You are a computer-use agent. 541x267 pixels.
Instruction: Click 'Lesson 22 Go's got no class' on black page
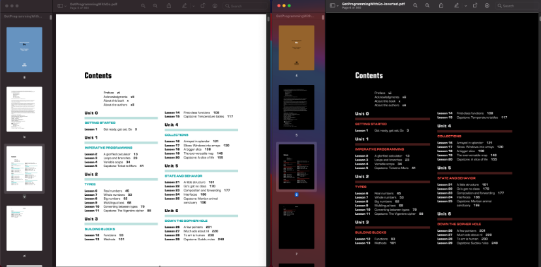pyautogui.click(x=463, y=189)
